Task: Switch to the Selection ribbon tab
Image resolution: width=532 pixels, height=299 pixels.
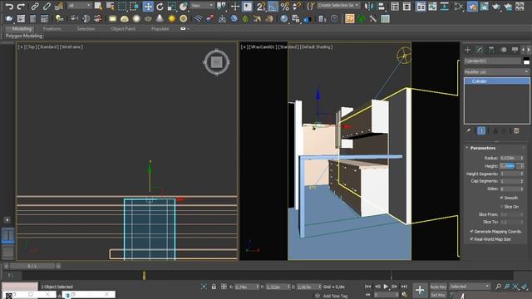Action: pyautogui.click(x=86, y=29)
